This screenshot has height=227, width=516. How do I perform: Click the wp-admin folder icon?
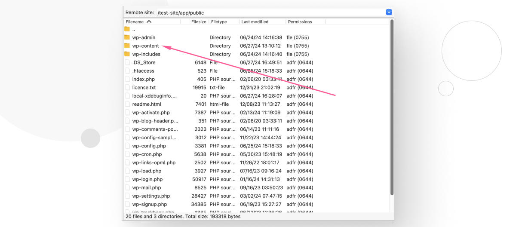point(127,37)
